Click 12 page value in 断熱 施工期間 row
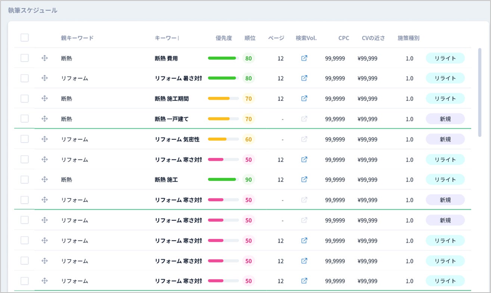The height and width of the screenshot is (293, 491). coord(280,99)
